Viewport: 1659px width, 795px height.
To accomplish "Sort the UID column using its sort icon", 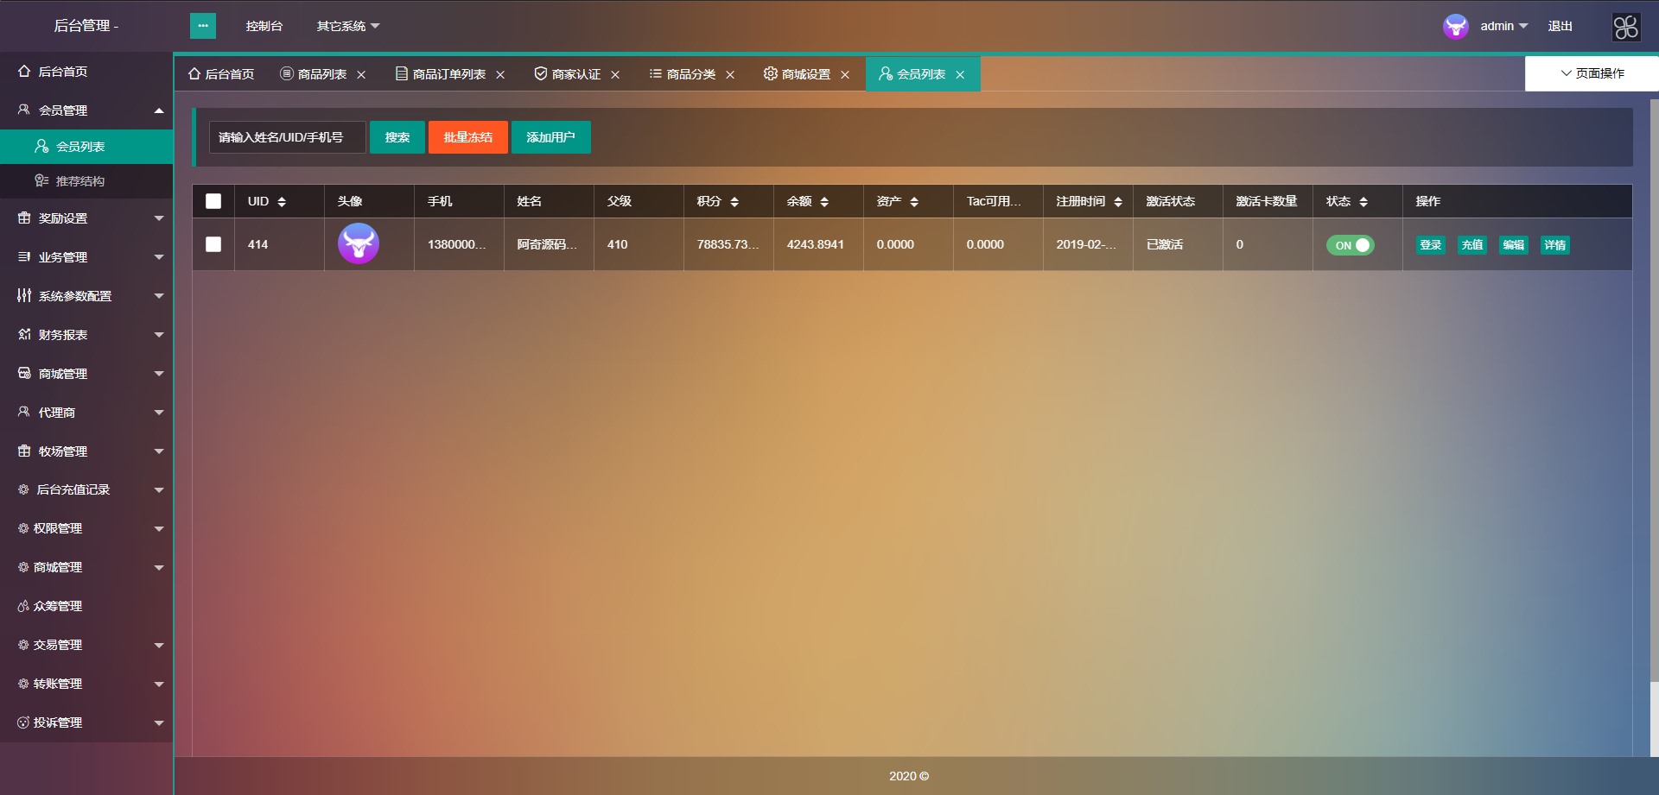I will (282, 202).
